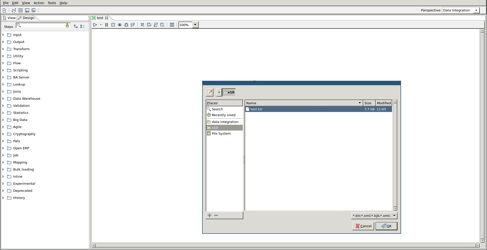Click the Open file toolbar icon
Screen dimensions: 487x250
(x=14, y=10)
